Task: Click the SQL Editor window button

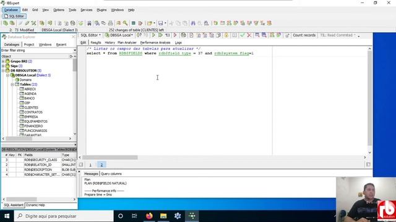Action: [x=14, y=16]
